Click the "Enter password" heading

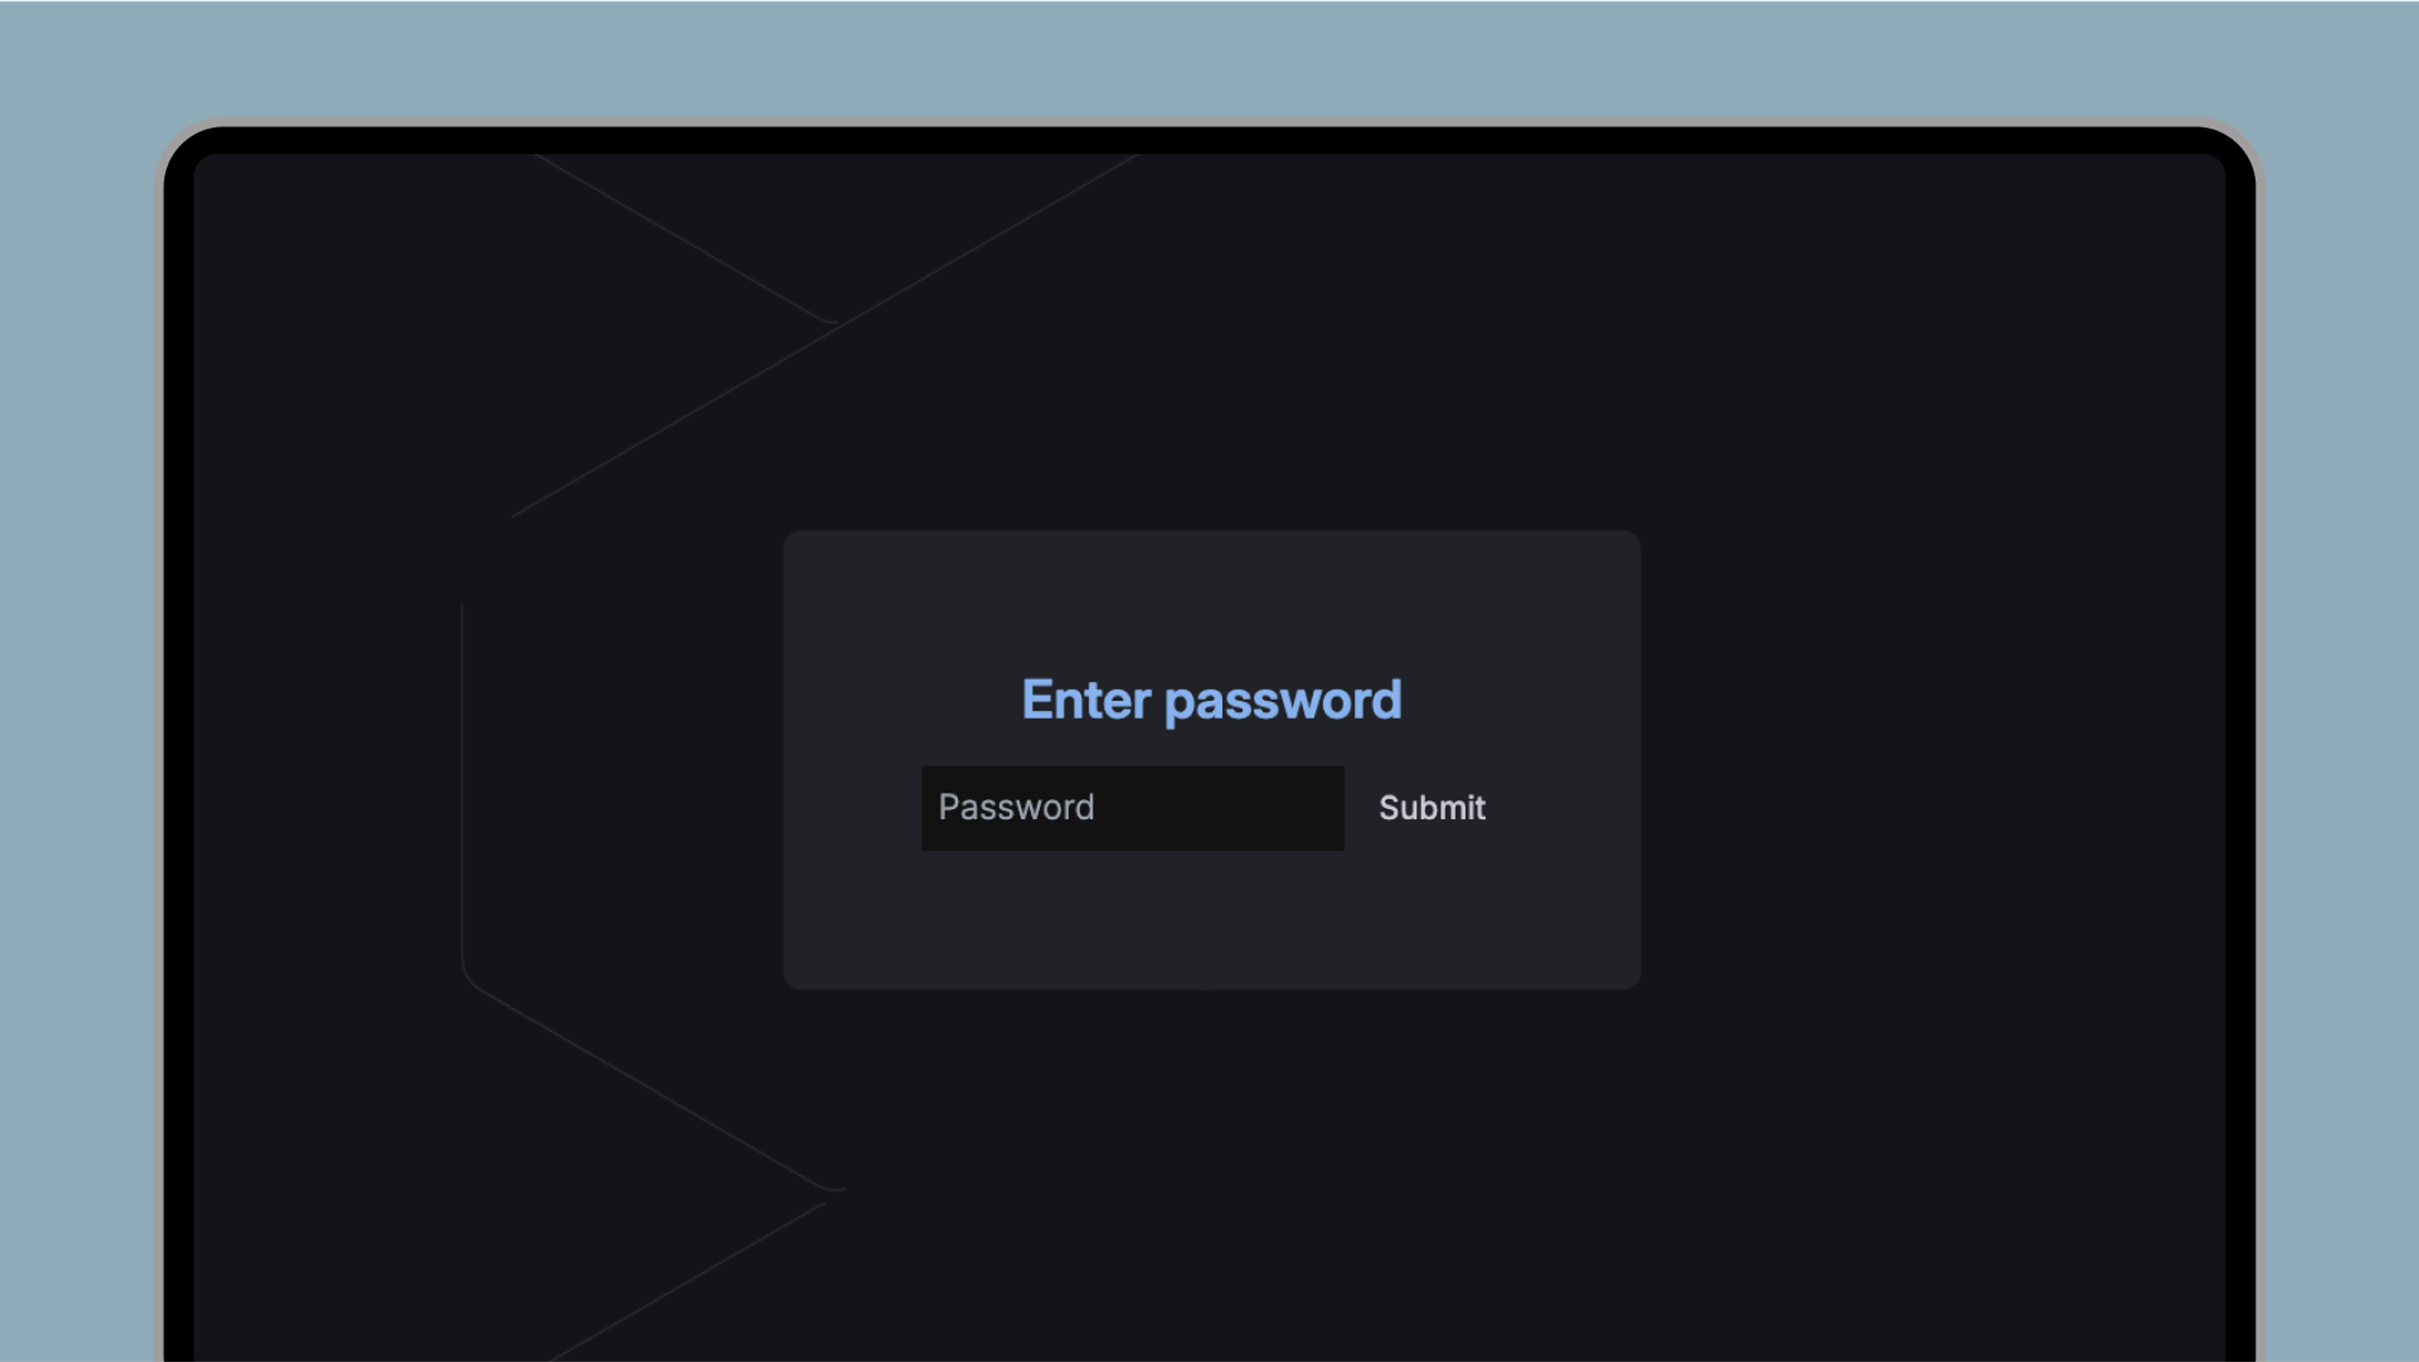[1211, 701]
